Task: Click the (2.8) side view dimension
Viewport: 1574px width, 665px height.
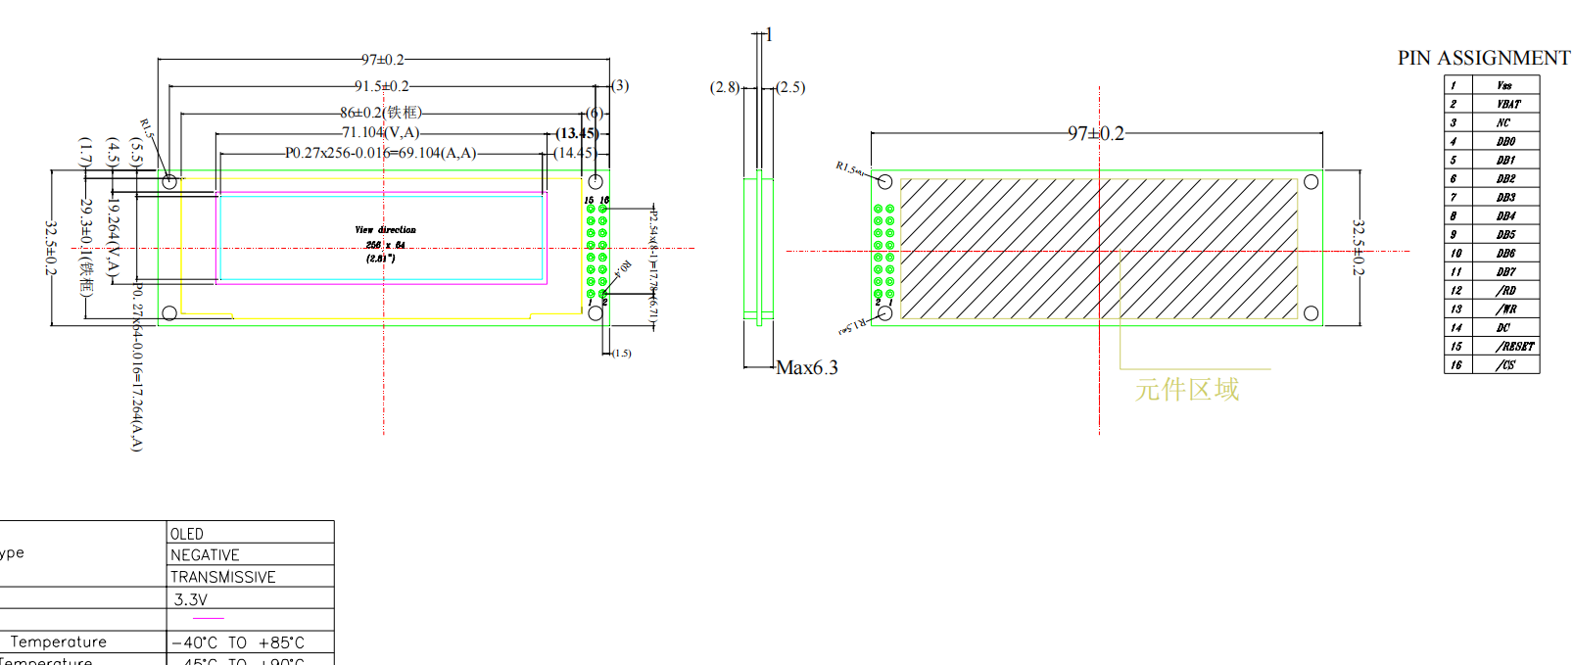Action: point(725,87)
